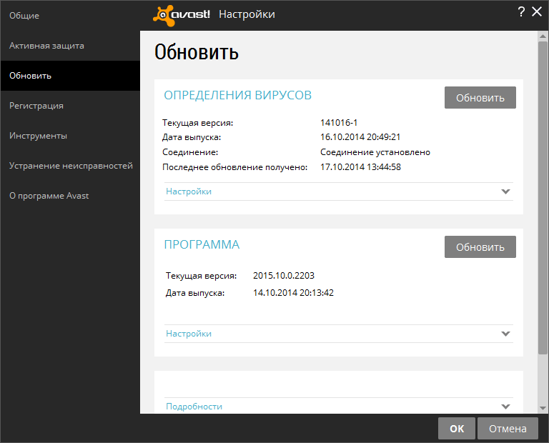Click the ОПРЕДЕЛЕНИЯ ВИРУСОВ heading
The height and width of the screenshot is (443, 549).
pyautogui.click(x=238, y=95)
